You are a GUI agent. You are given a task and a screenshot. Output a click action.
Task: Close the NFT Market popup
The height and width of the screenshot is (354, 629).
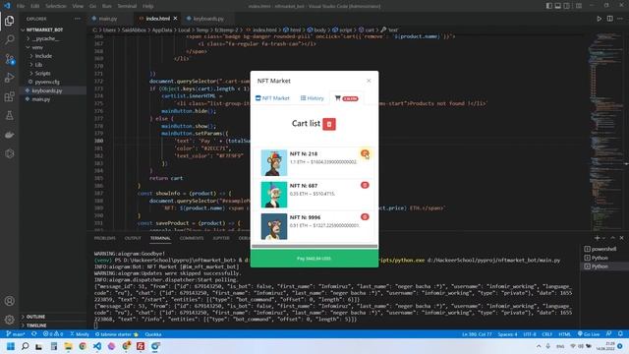[x=369, y=81]
